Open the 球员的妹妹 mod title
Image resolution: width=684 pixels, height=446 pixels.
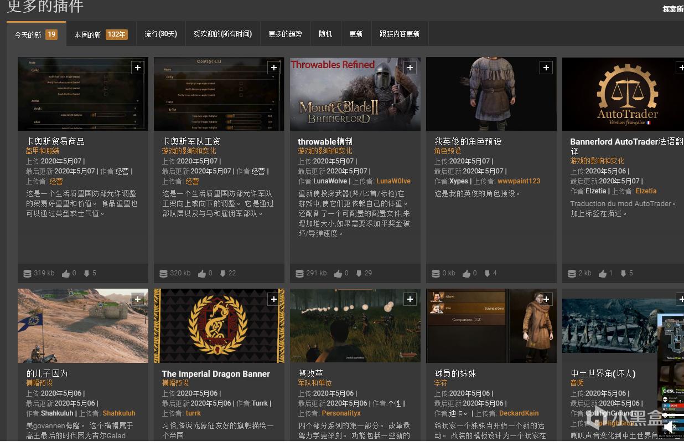455,373
